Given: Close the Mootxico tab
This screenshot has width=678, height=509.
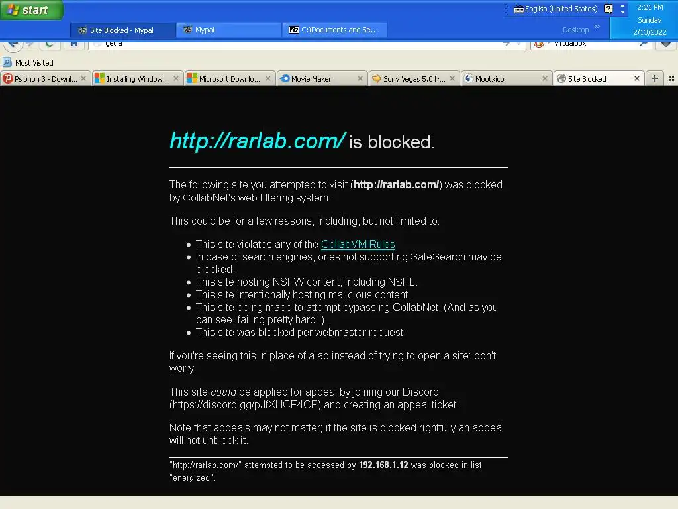Looking at the screenshot, I should 545,78.
